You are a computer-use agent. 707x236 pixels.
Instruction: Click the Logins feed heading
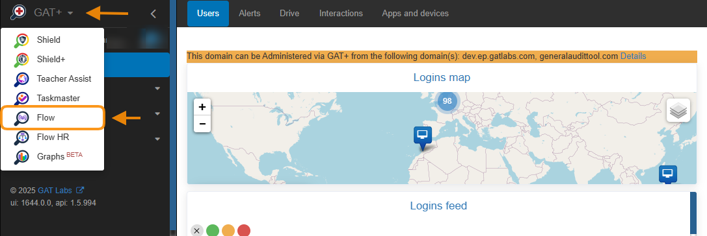(x=438, y=206)
